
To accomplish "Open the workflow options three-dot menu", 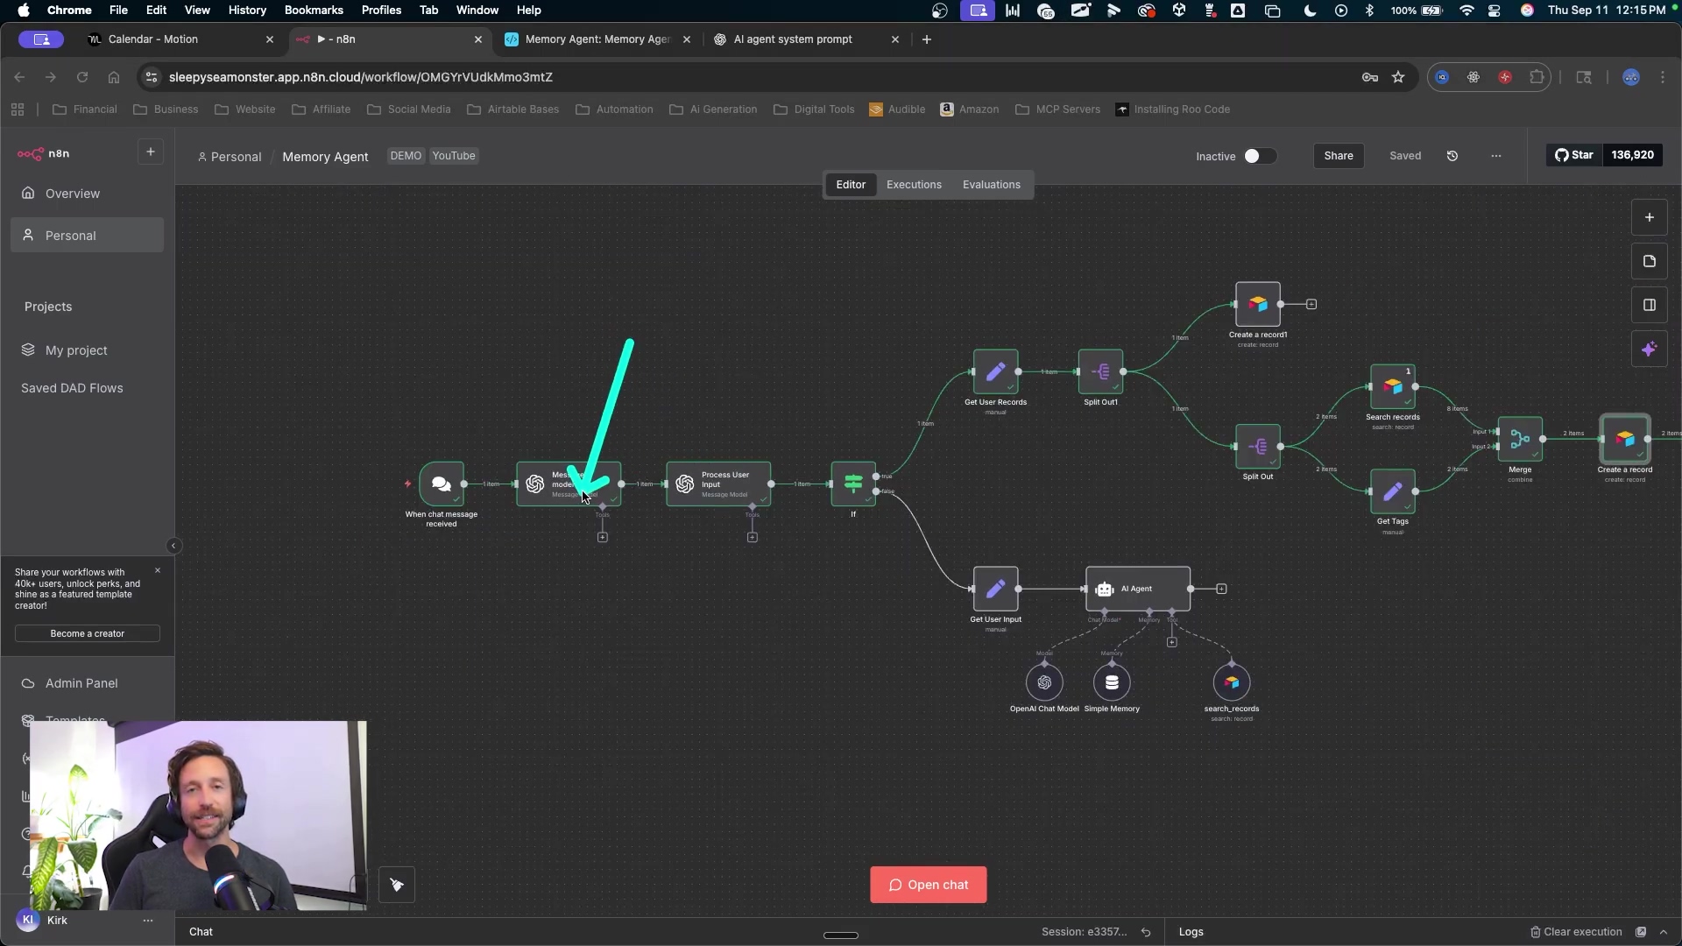I will [1496, 156].
